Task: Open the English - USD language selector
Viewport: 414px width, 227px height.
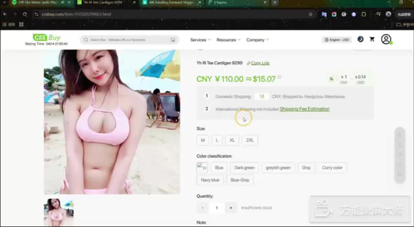Action: [x=337, y=40]
